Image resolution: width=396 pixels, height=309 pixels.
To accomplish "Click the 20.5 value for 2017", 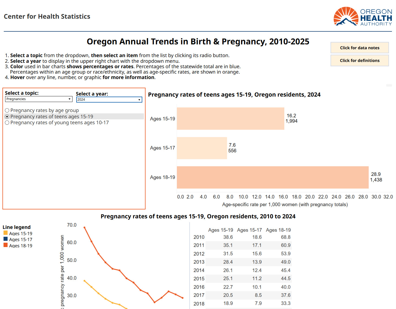I will [x=228, y=295].
